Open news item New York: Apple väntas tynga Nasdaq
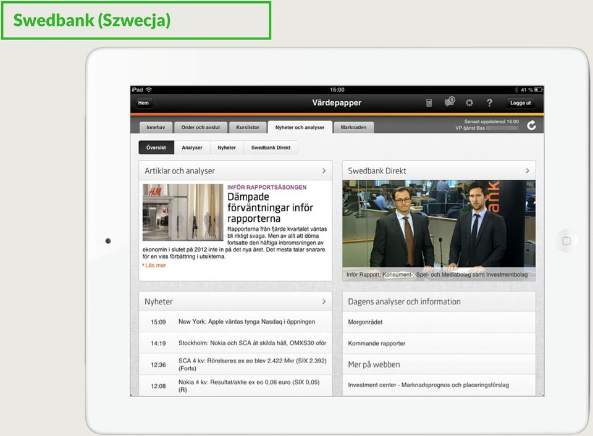Image resolution: width=593 pixels, height=436 pixels. pos(235,322)
